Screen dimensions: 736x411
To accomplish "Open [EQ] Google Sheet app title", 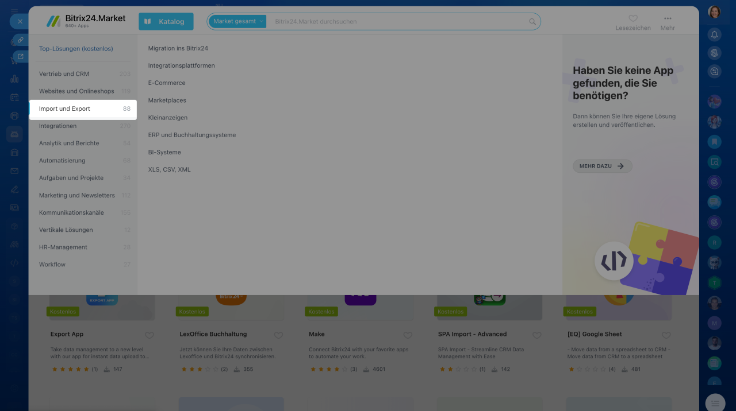I will 595,334.
